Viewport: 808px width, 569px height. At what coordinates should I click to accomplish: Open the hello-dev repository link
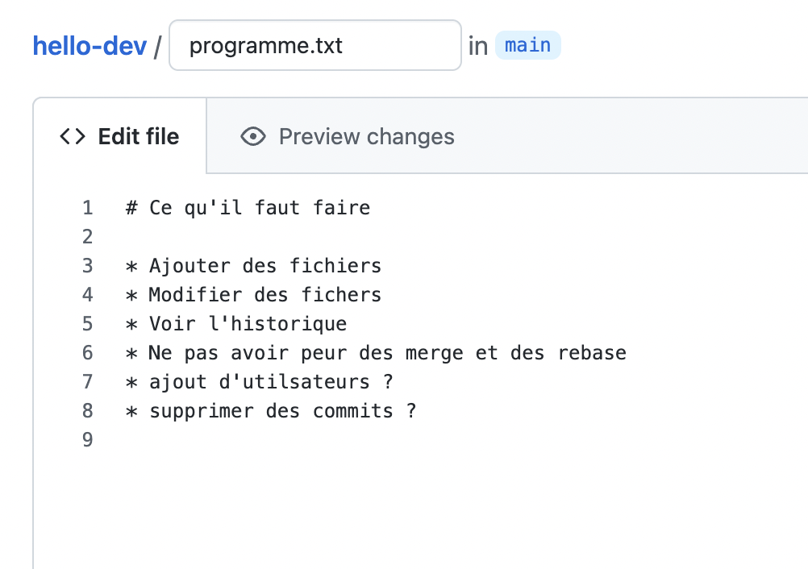[x=90, y=46]
